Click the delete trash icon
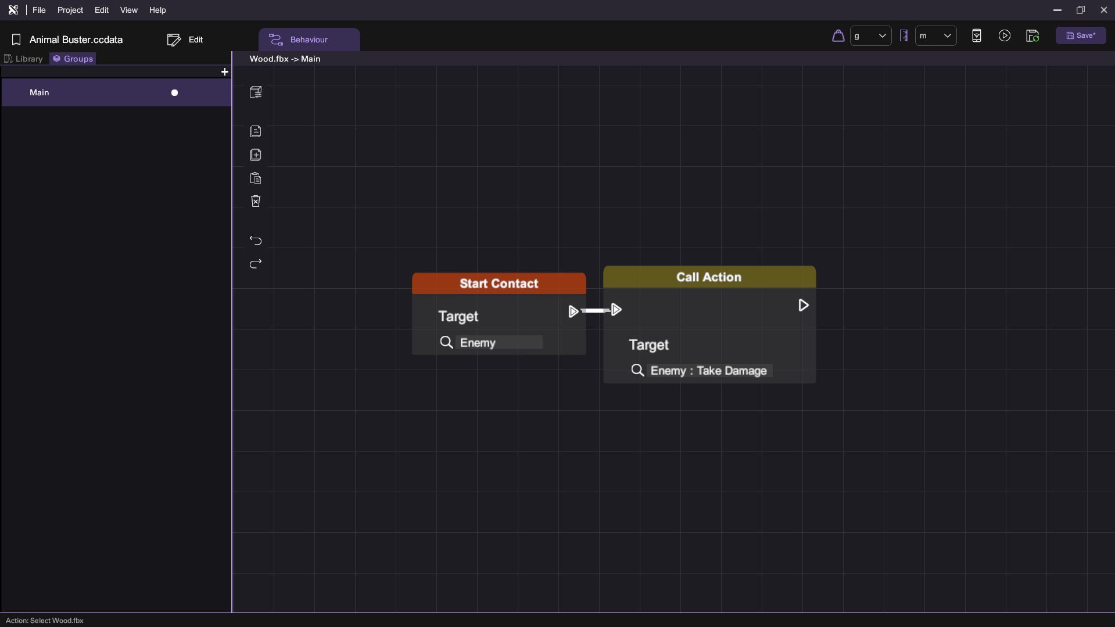Screen dimensions: 1115x627 pos(256,201)
